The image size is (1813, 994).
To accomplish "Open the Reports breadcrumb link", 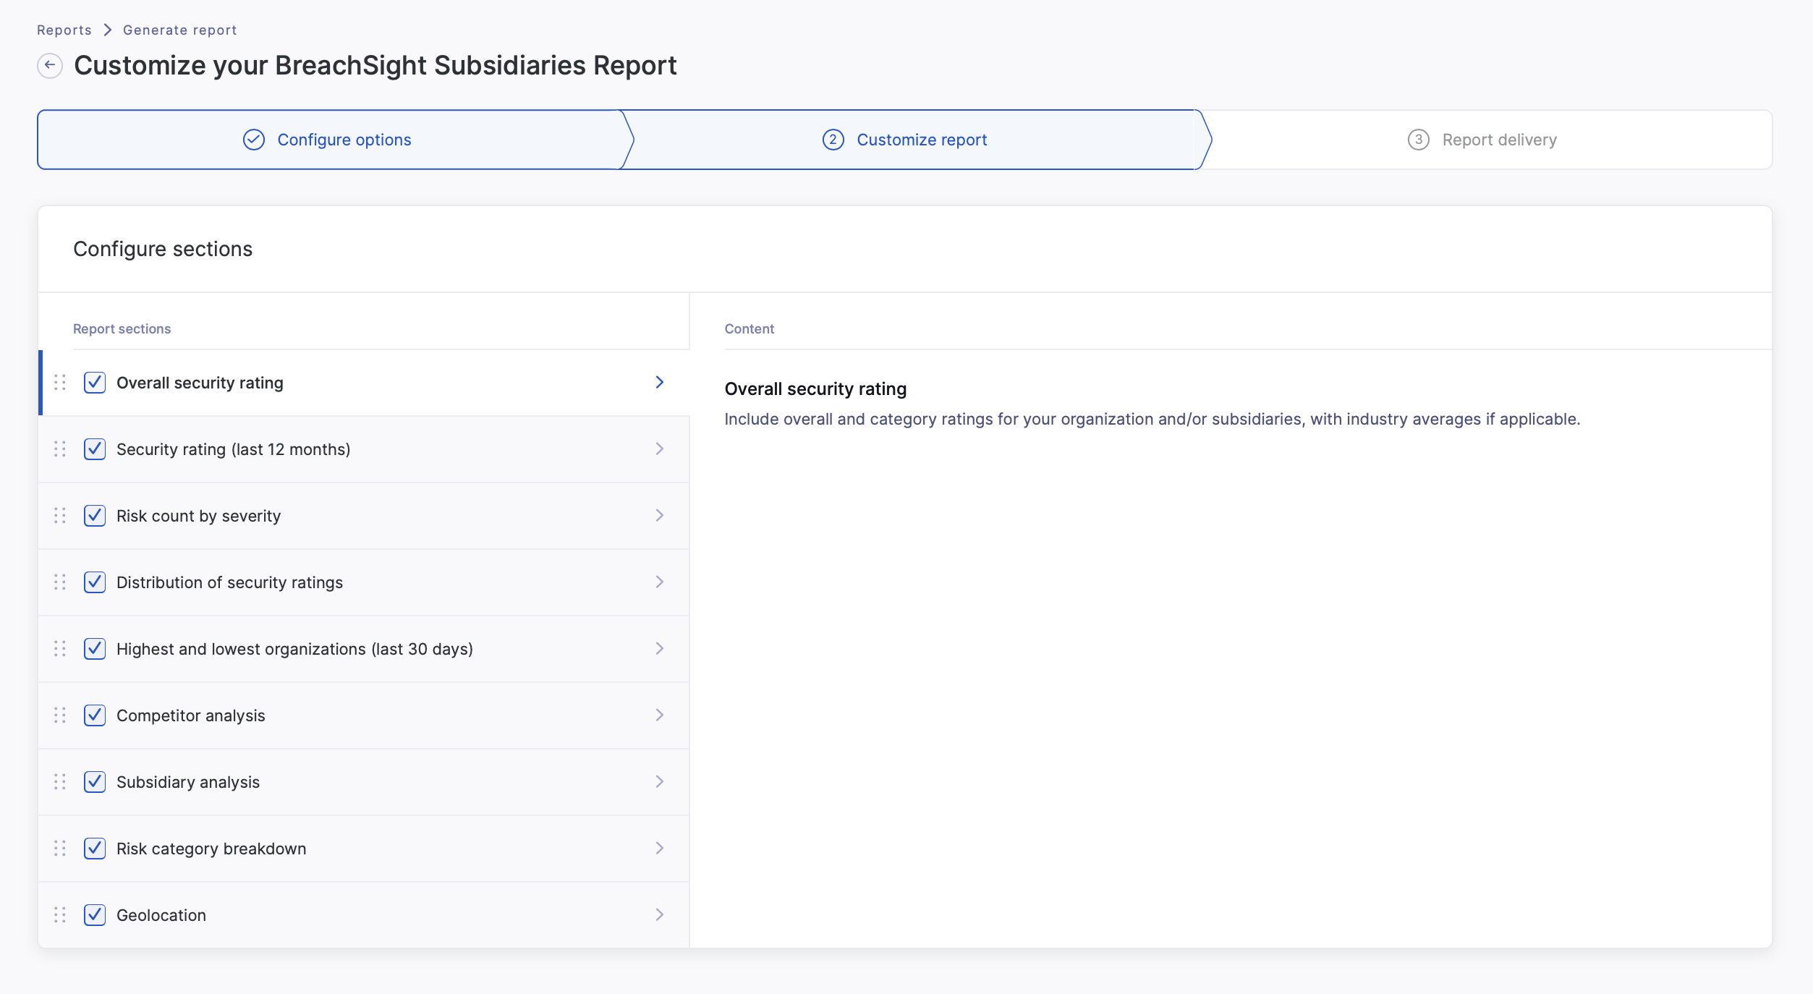I will tap(64, 30).
